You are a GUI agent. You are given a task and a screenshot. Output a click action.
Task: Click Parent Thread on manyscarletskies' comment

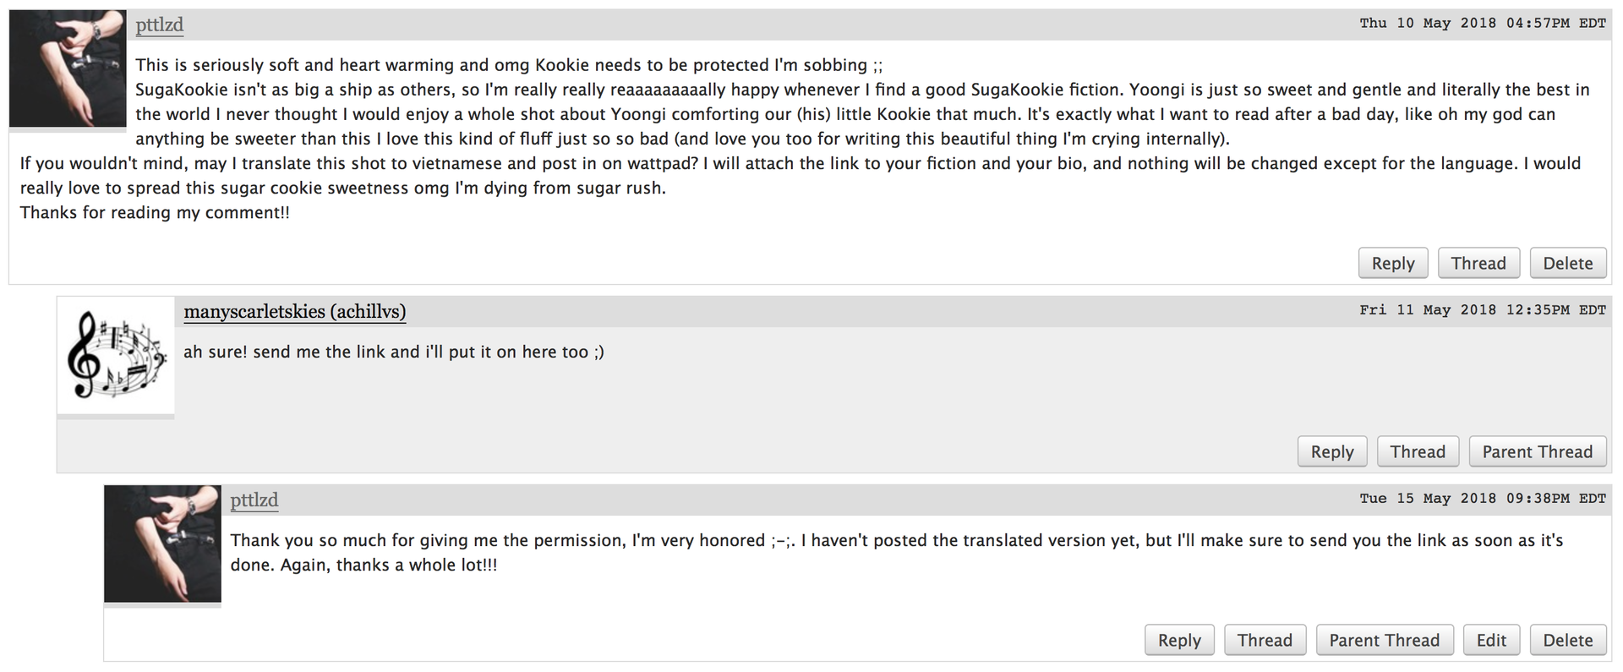pyautogui.click(x=1537, y=452)
